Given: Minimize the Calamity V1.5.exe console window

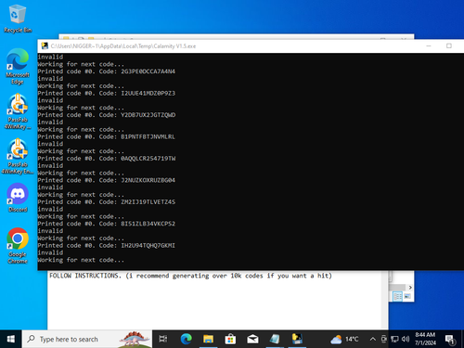Looking at the screenshot, I should (429, 45).
